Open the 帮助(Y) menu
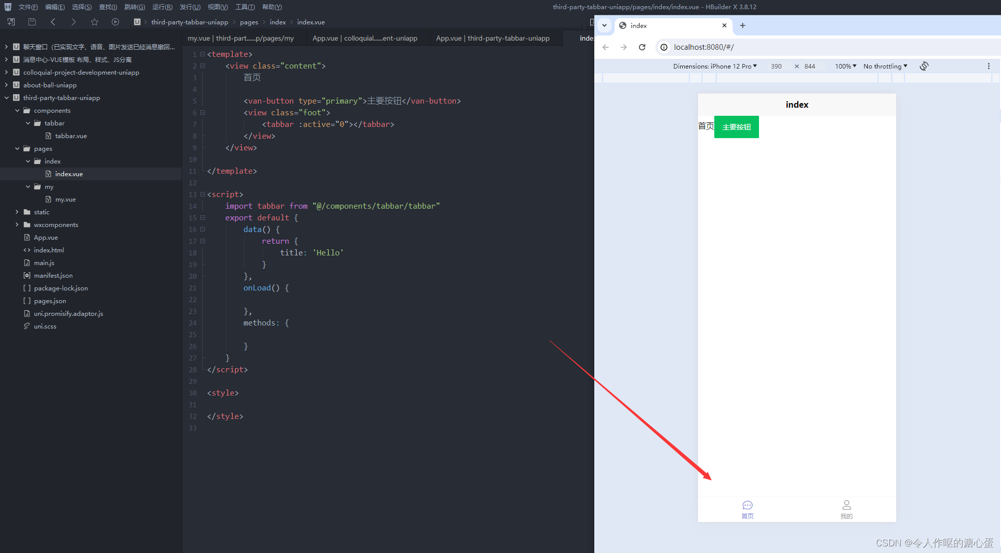The image size is (1001, 553). pyautogui.click(x=272, y=7)
